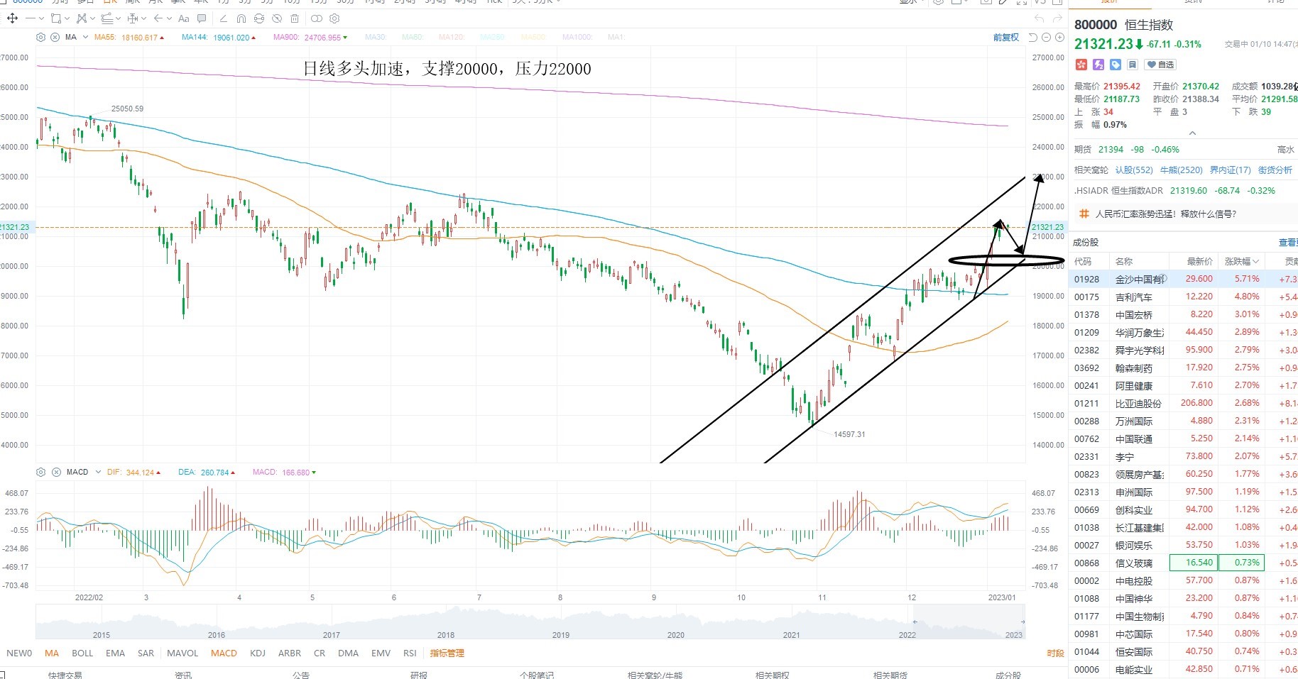The image size is (1298, 679).
Task: Switch to the KDJ indicator tab
Action: (x=258, y=653)
